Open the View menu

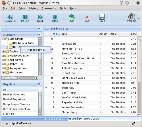coord(22,8)
